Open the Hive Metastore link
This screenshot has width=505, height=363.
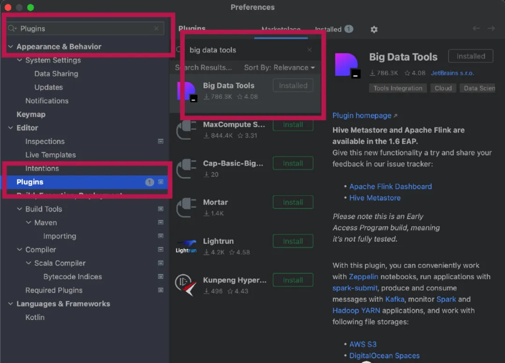click(x=375, y=198)
